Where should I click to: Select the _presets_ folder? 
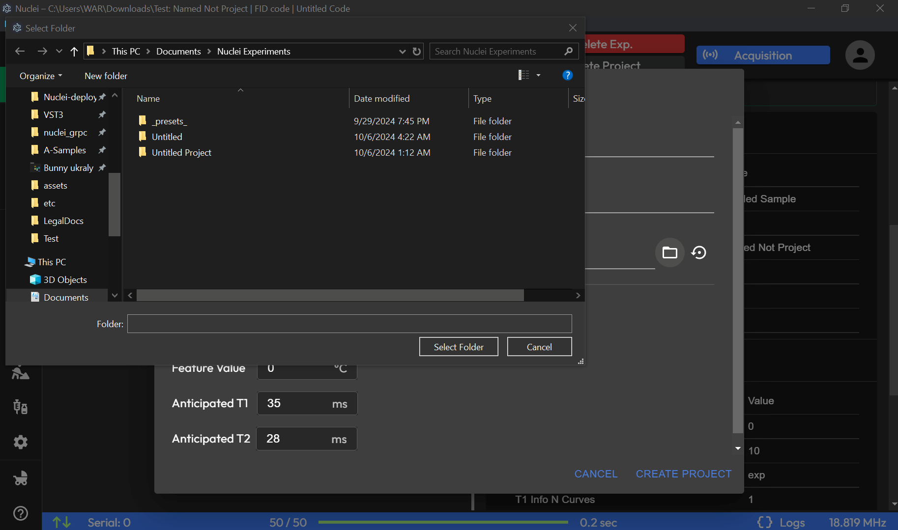(x=169, y=121)
